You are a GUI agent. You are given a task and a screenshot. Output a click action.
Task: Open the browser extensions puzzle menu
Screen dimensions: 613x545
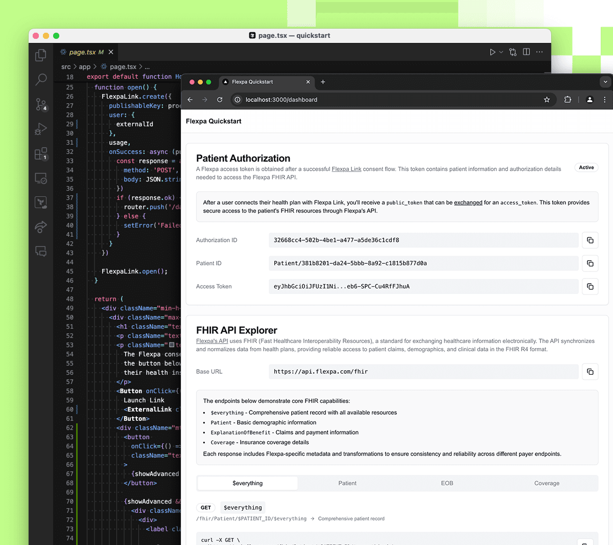(568, 100)
